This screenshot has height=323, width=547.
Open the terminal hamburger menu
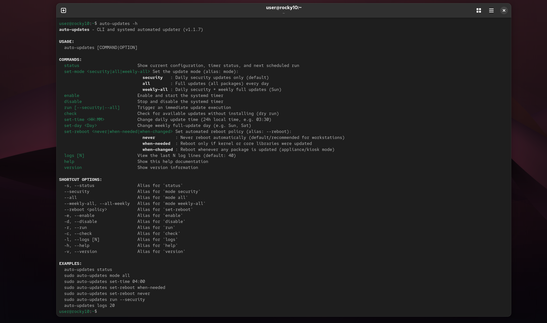491,10
